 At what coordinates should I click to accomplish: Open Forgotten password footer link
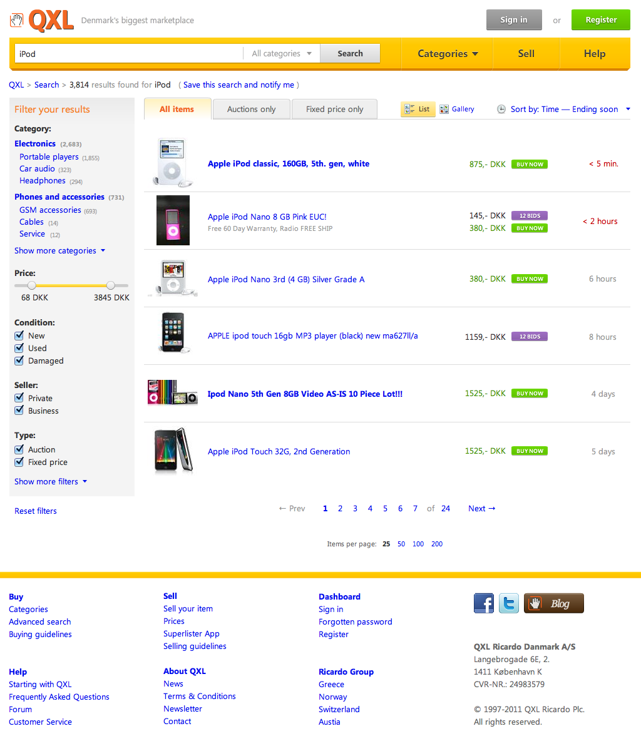(x=356, y=621)
